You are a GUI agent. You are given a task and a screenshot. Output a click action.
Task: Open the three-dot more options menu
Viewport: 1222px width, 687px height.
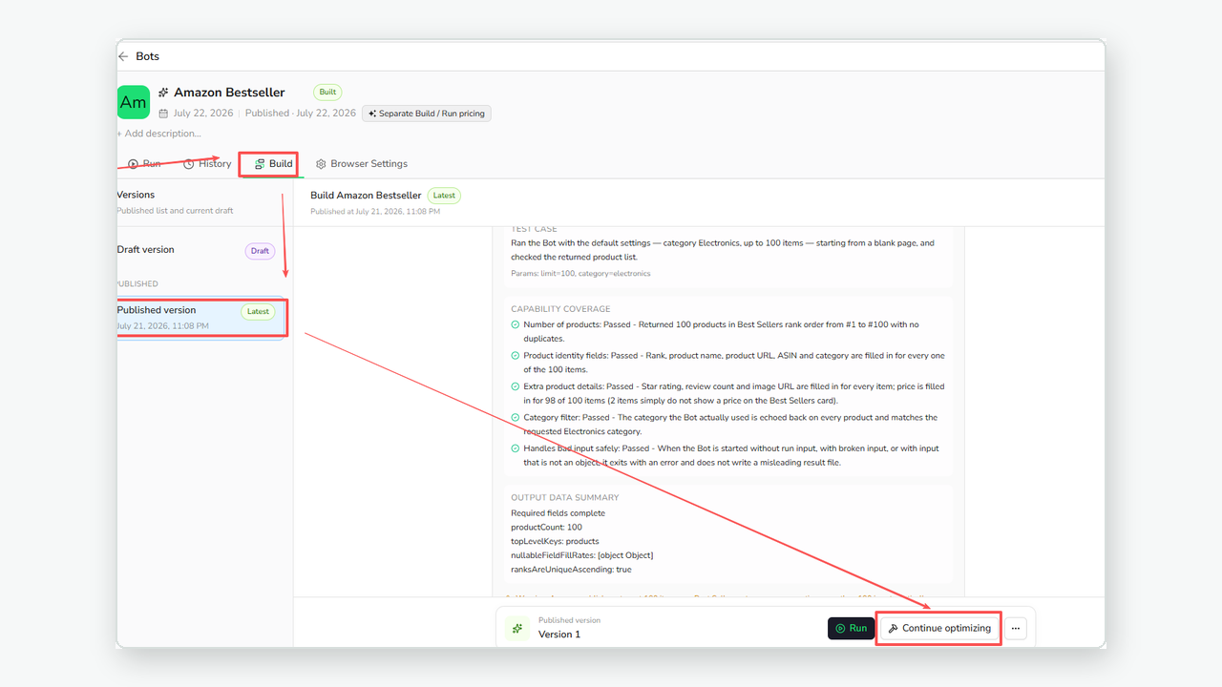tap(1016, 628)
